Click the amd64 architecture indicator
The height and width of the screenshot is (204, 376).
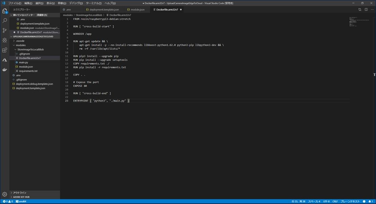(21, 201)
